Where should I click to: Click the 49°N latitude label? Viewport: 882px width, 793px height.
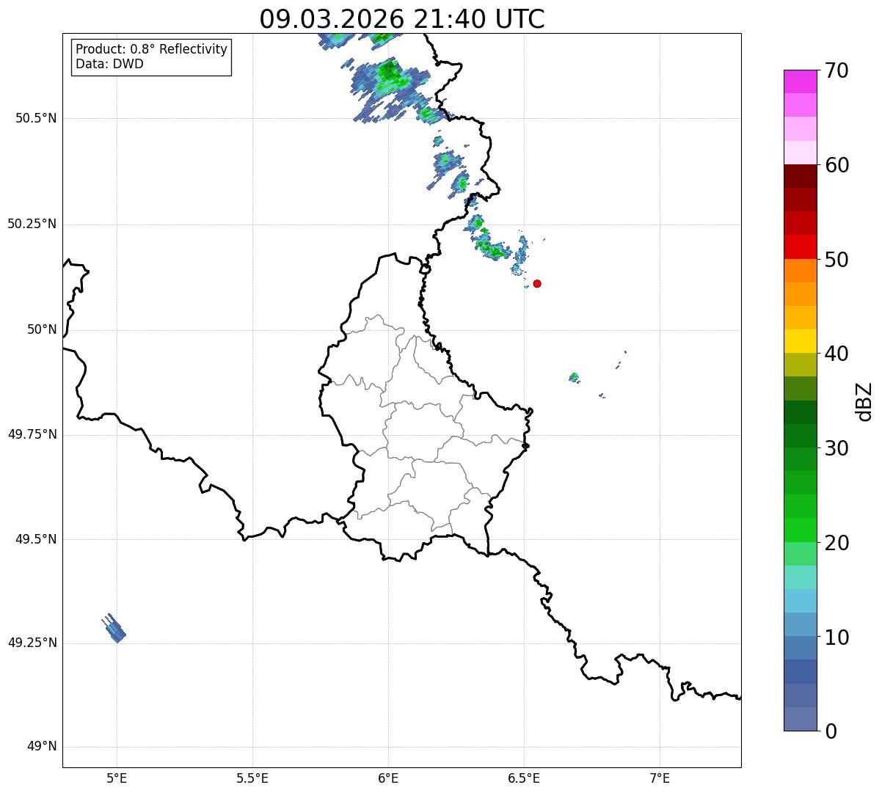[42, 747]
